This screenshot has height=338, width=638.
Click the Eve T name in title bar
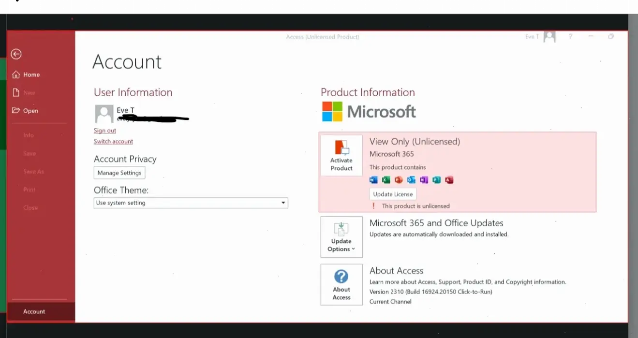tap(531, 37)
